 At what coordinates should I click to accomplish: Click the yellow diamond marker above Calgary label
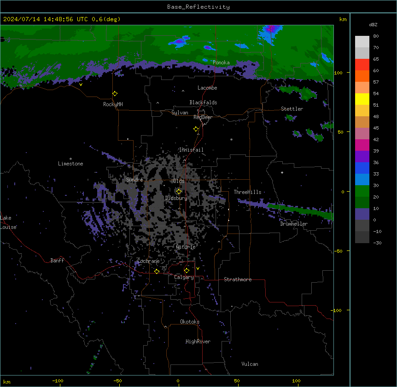[187, 271]
